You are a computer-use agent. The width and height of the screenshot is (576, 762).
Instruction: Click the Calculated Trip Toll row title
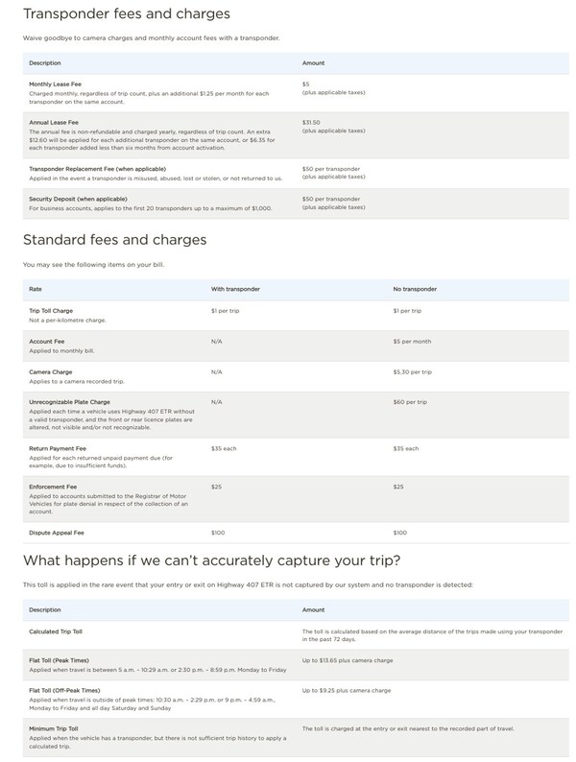(x=58, y=634)
